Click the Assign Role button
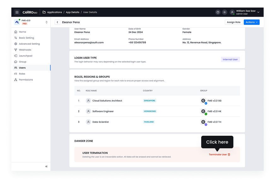 click(233, 22)
